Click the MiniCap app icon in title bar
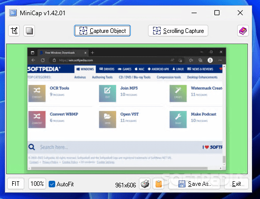 13,13
